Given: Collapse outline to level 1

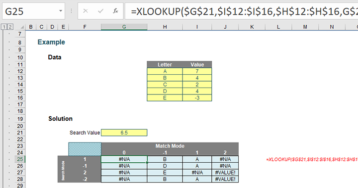Looking at the screenshot, I should (4, 27).
